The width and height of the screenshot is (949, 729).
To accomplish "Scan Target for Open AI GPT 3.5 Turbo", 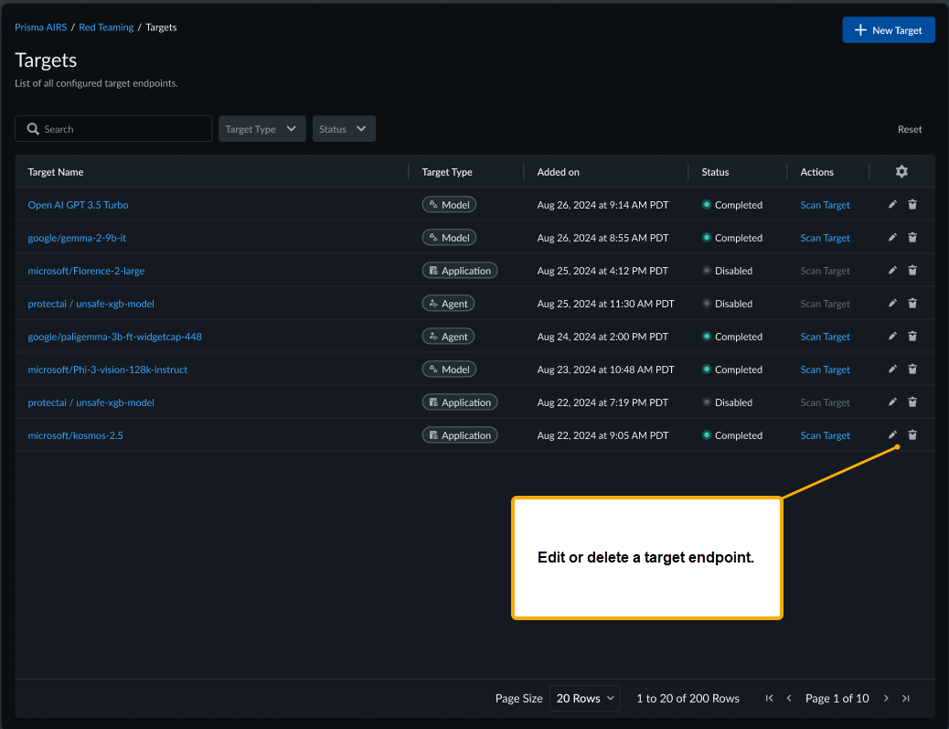I will (825, 205).
